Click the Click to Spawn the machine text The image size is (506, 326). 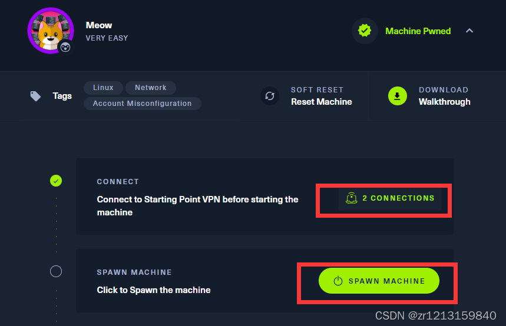pos(154,290)
